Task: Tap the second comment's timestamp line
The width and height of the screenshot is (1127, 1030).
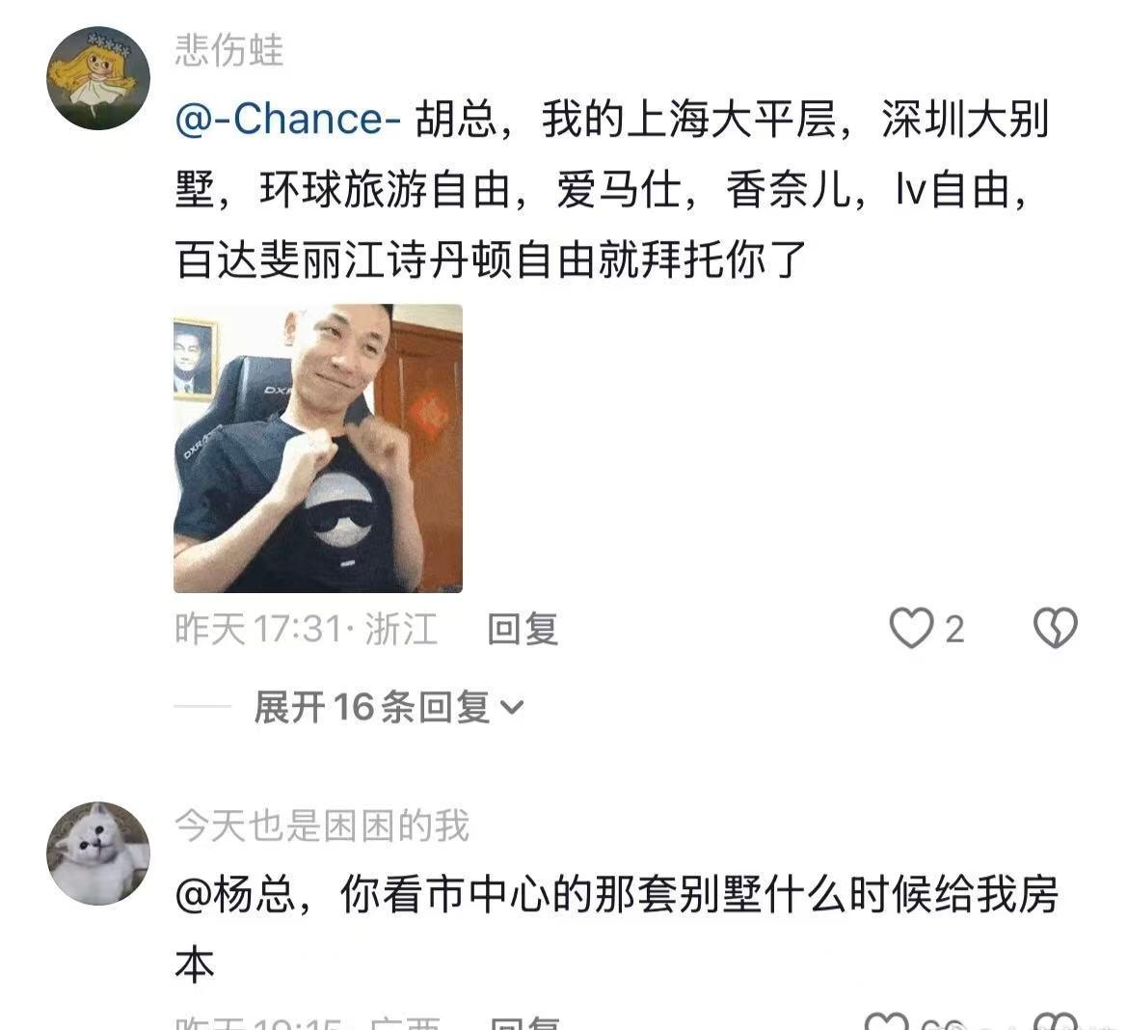Action: coord(308,1023)
